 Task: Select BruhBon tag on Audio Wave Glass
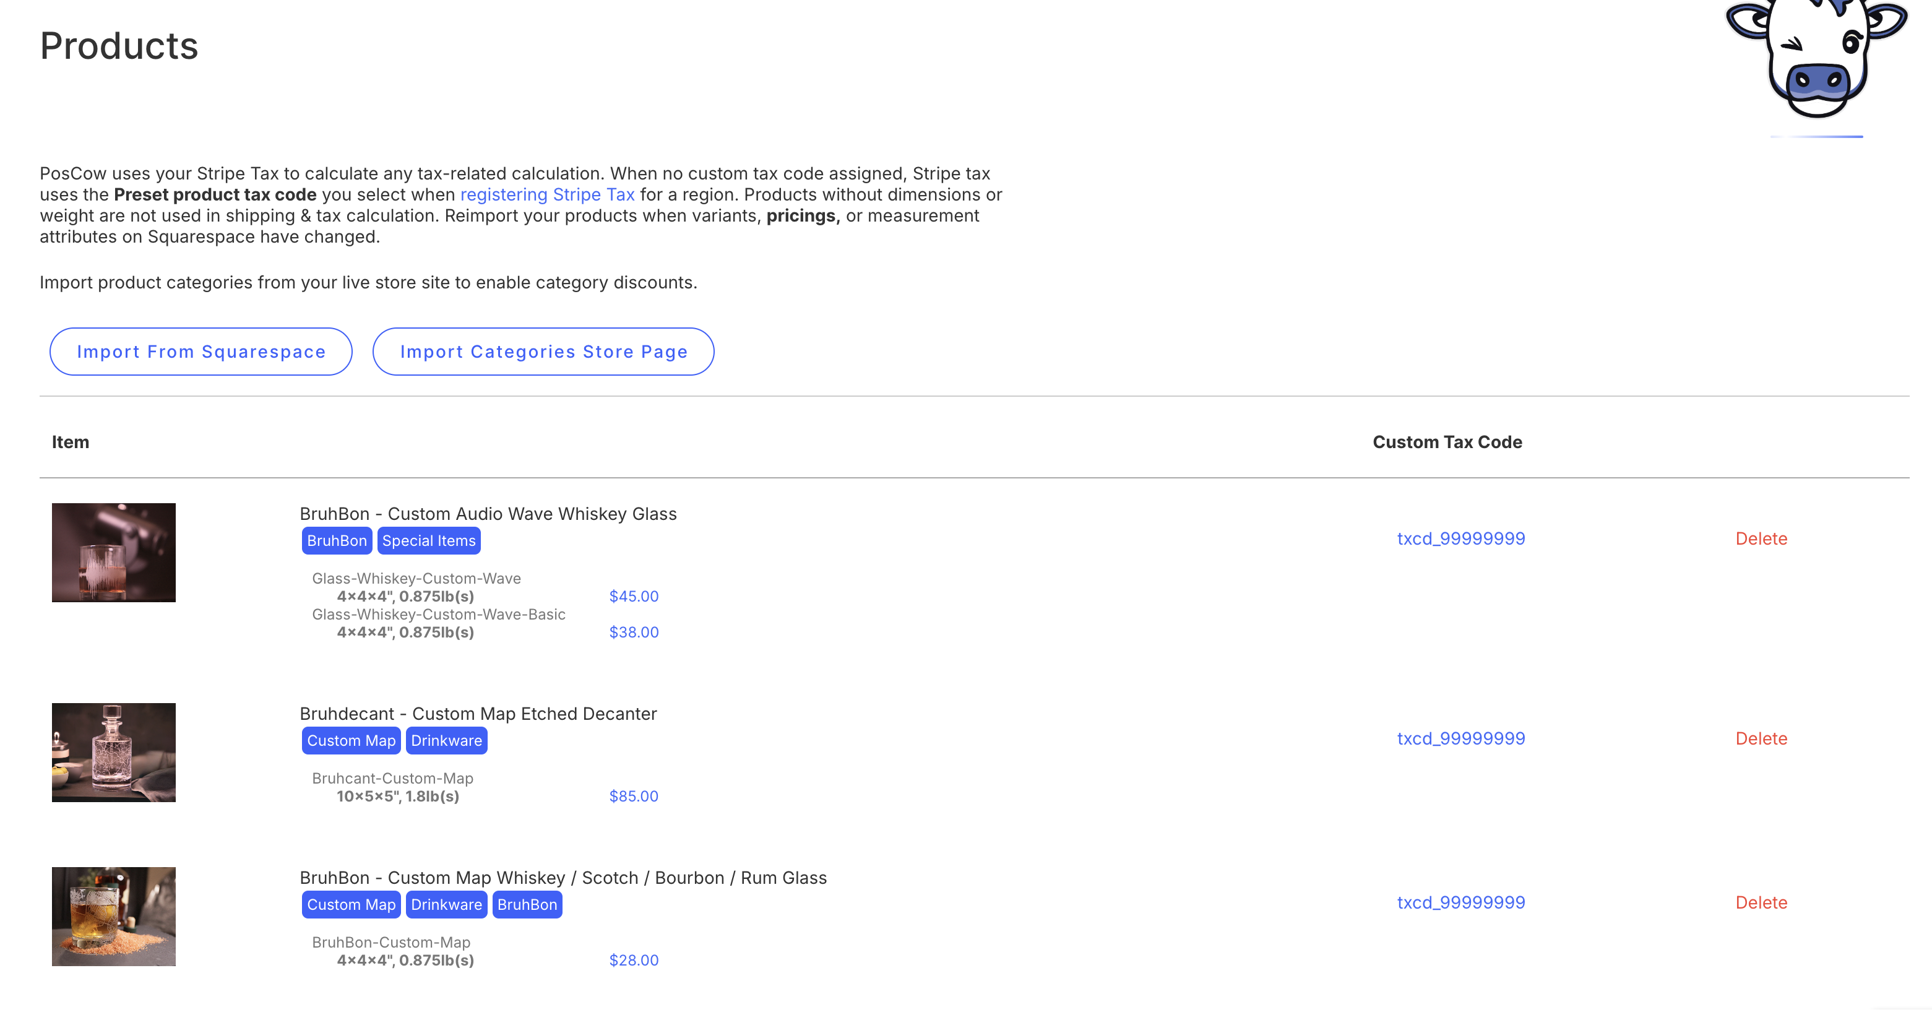coord(336,541)
